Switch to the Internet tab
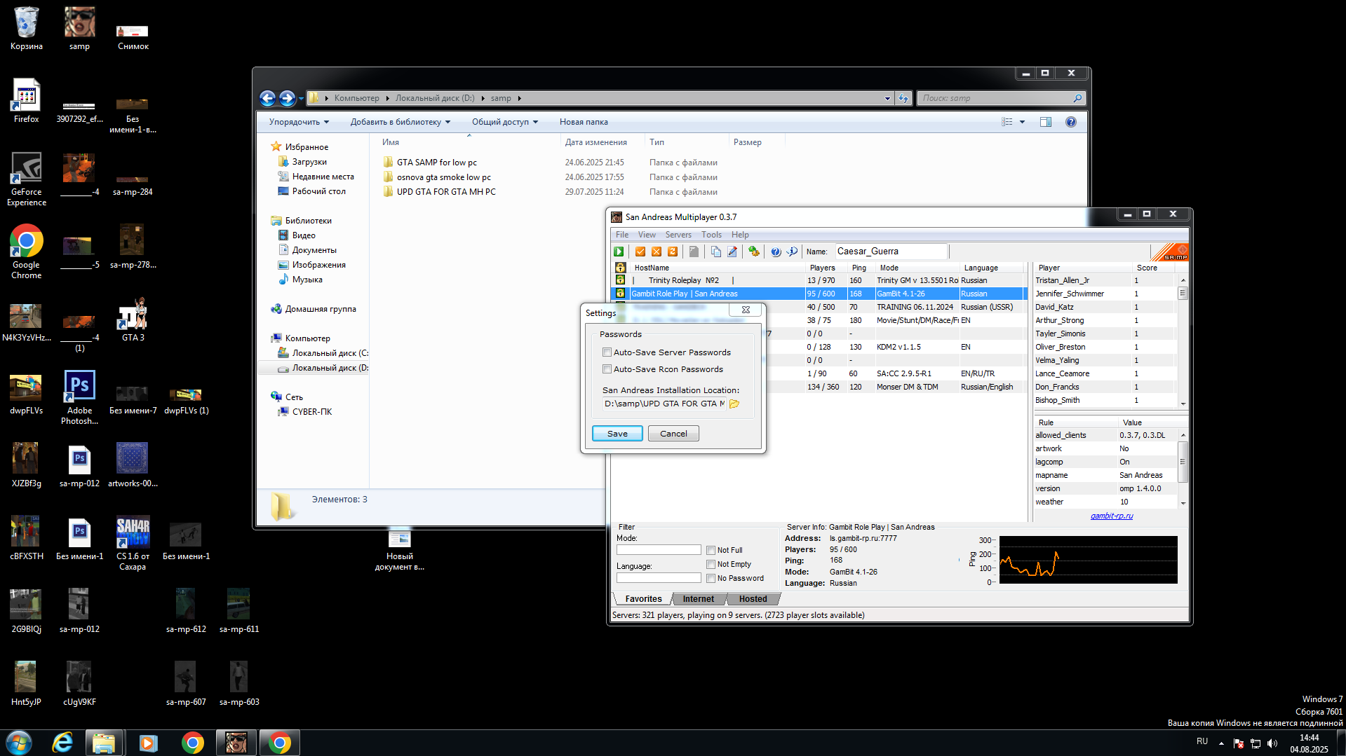 point(698,599)
